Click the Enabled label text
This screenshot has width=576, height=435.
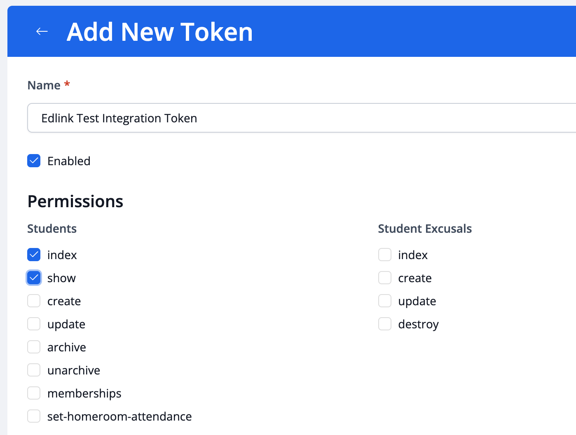[x=69, y=161]
